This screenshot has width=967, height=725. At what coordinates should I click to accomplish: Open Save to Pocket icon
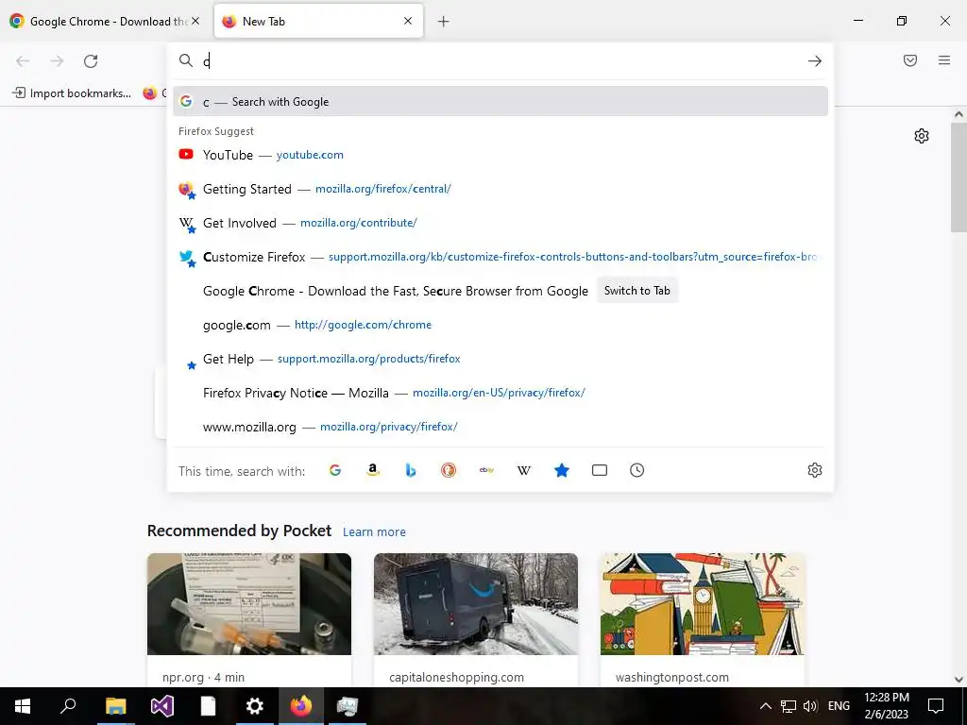pos(910,60)
